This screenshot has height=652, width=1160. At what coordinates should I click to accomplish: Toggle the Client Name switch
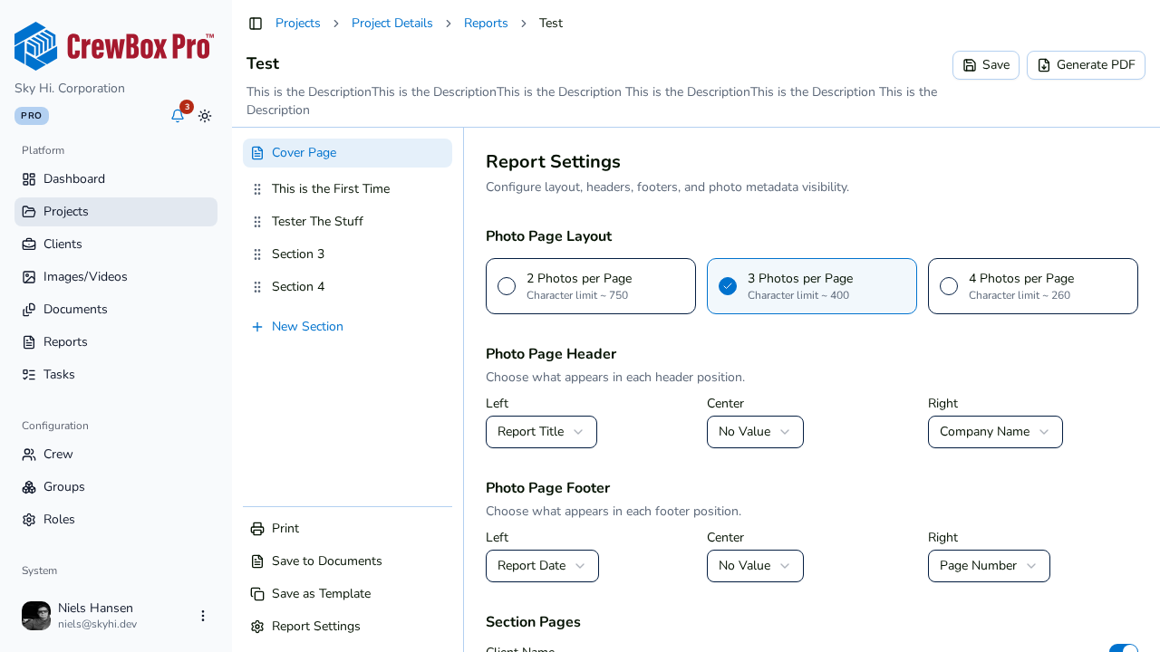click(1124, 648)
